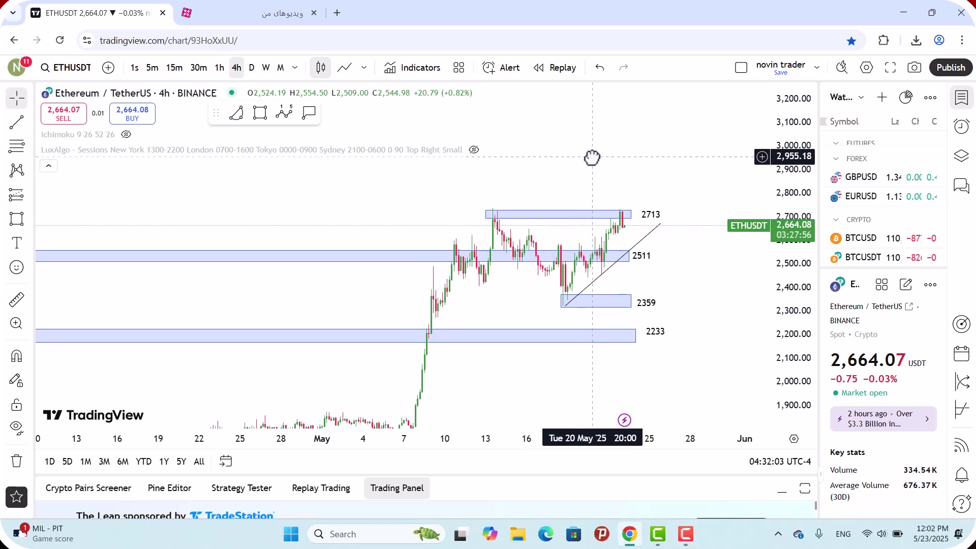
Task: Add a symbol to compare
Action: point(108,68)
